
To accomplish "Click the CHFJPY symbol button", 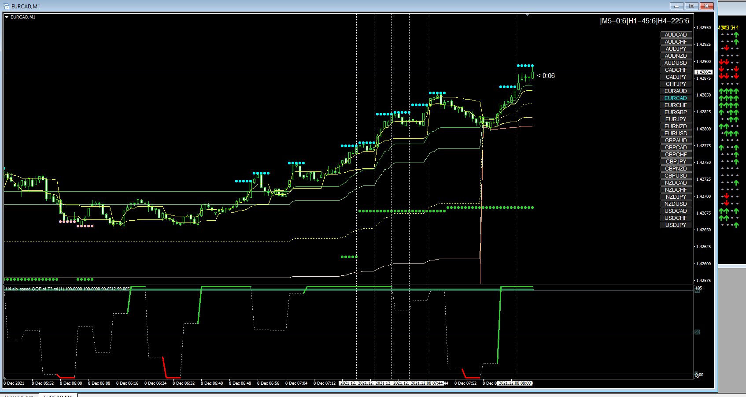I will 676,84.
